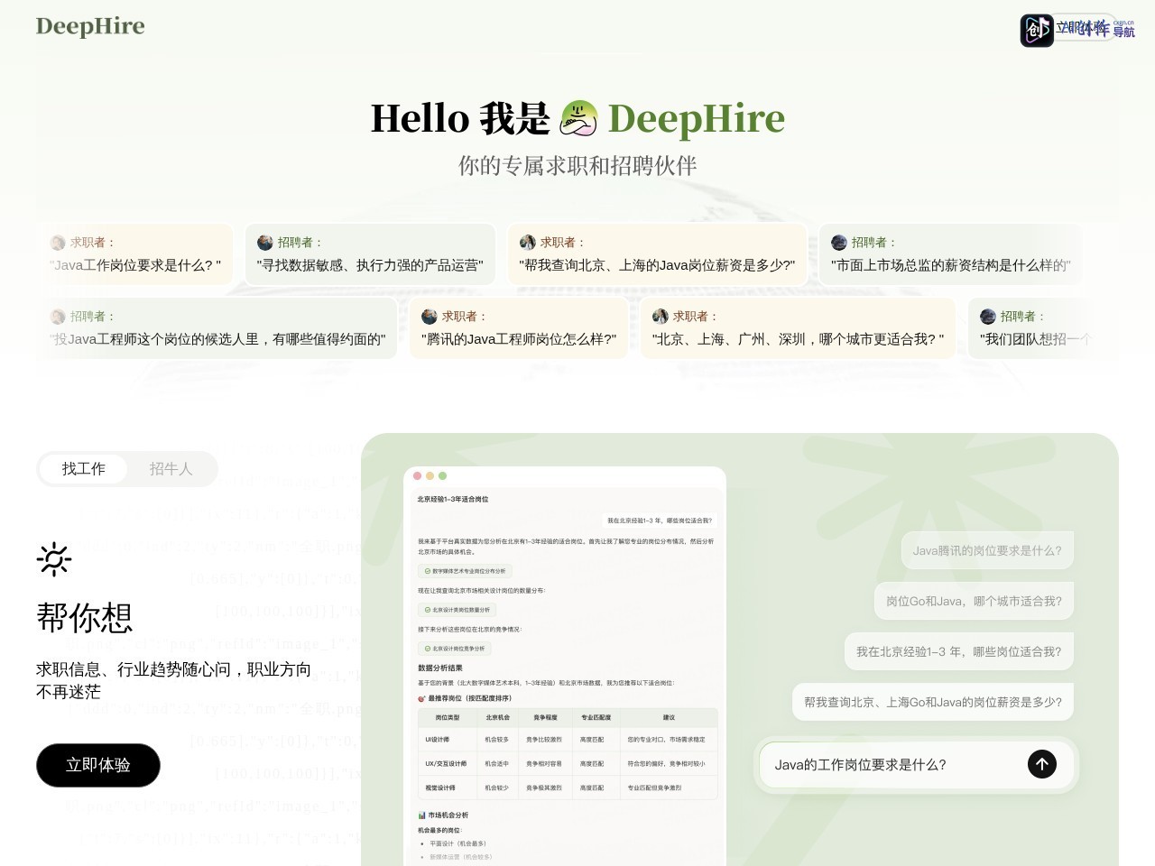Open card "寻找数据敏感、执行力强的产品运营"
Viewport: 1155px width, 866px height.
370,254
